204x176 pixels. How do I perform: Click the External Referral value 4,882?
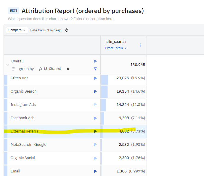click(x=124, y=131)
